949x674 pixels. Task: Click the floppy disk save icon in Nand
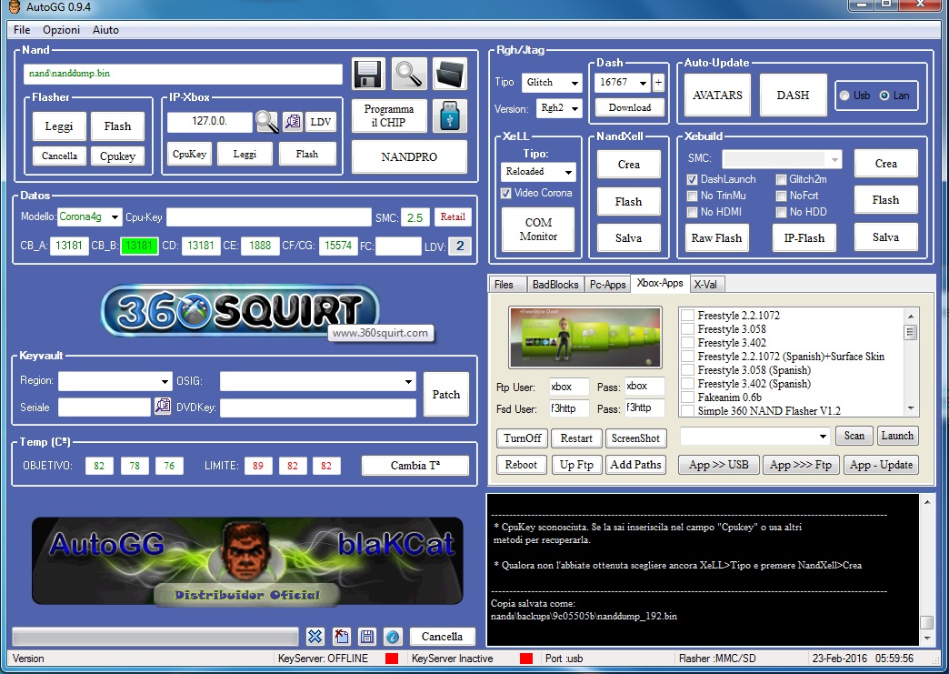[x=368, y=75]
